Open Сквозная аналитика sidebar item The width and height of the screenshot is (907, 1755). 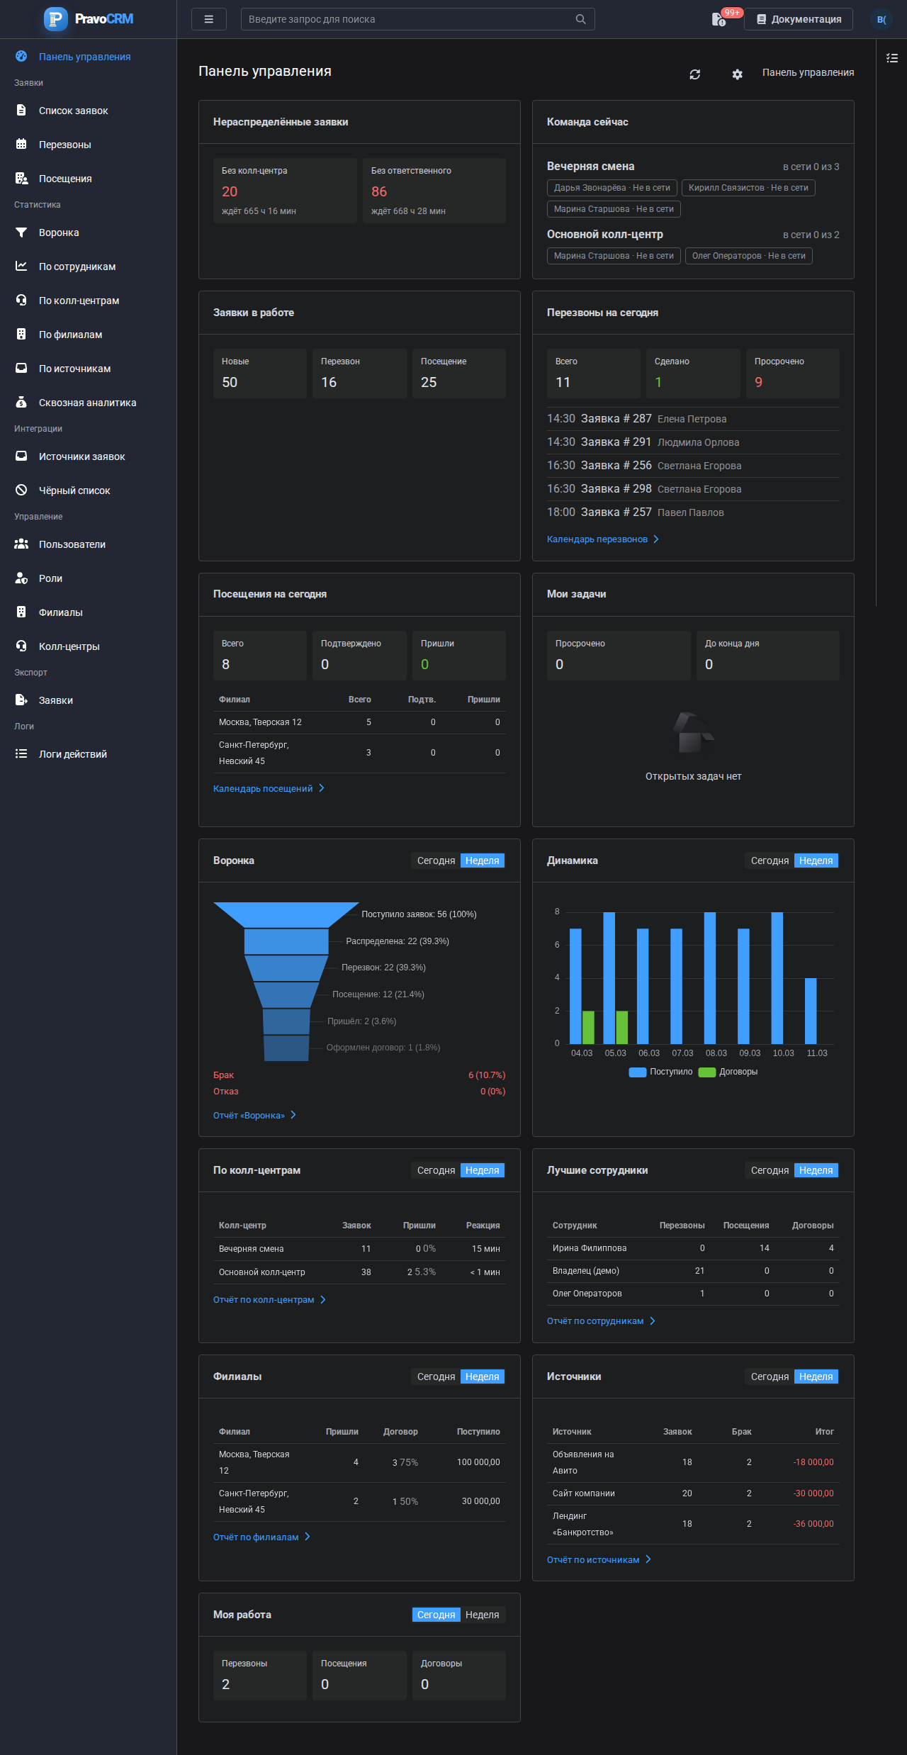[88, 403]
